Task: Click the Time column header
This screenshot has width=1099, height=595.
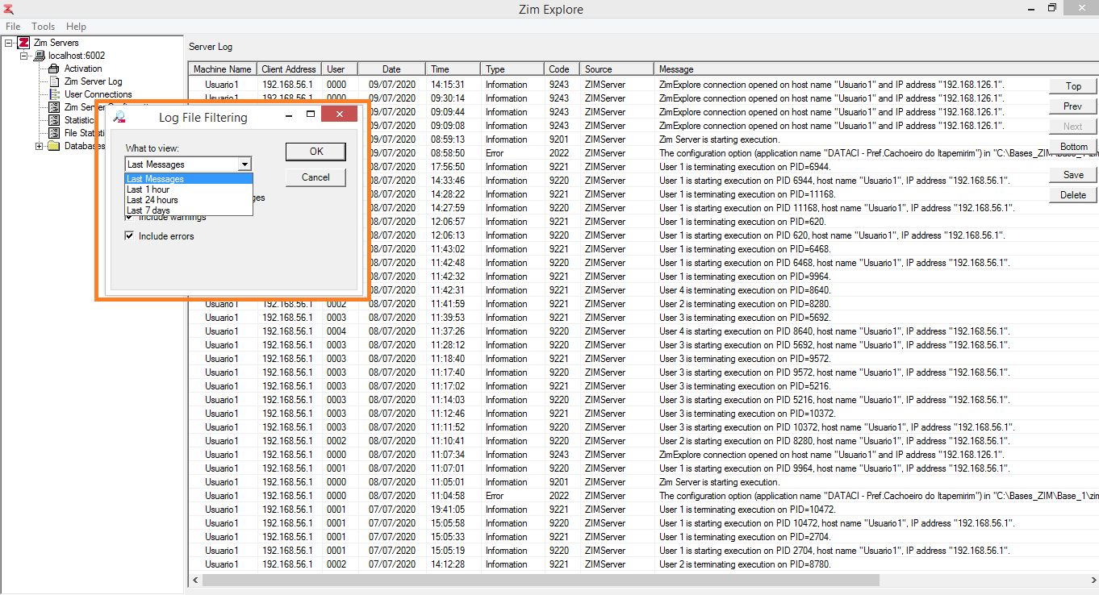Action: (x=453, y=69)
